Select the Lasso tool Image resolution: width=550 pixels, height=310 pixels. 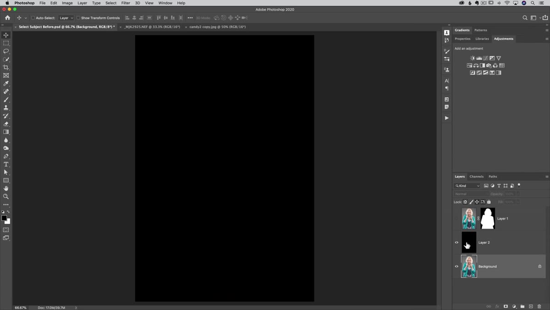6,51
